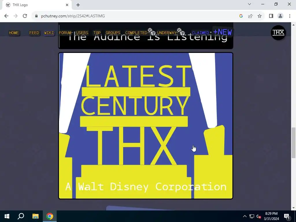Go to the WIKI page
Image resolution: width=296 pixels, height=222 pixels.
click(49, 33)
